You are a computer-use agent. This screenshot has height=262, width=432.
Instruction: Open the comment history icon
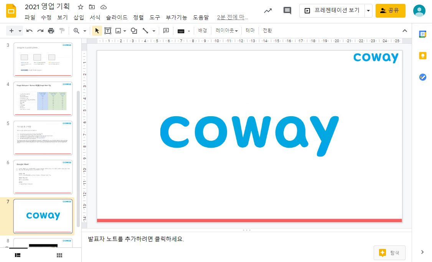coord(287,11)
